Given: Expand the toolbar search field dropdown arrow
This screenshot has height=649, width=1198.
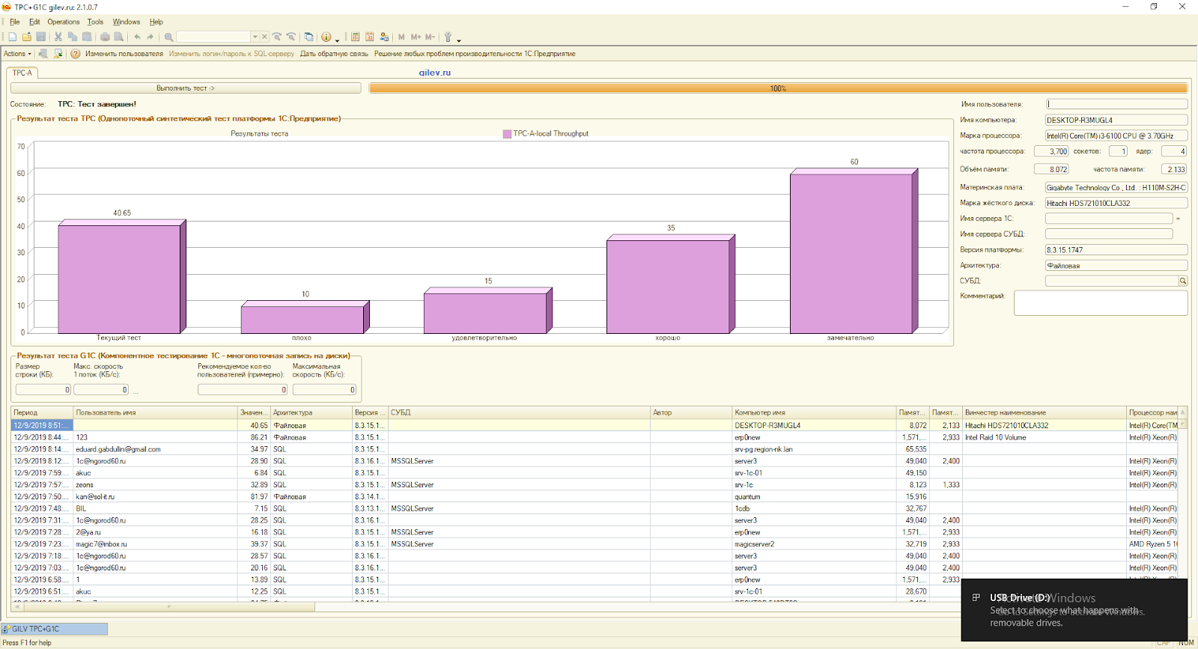Looking at the screenshot, I should click(x=255, y=37).
